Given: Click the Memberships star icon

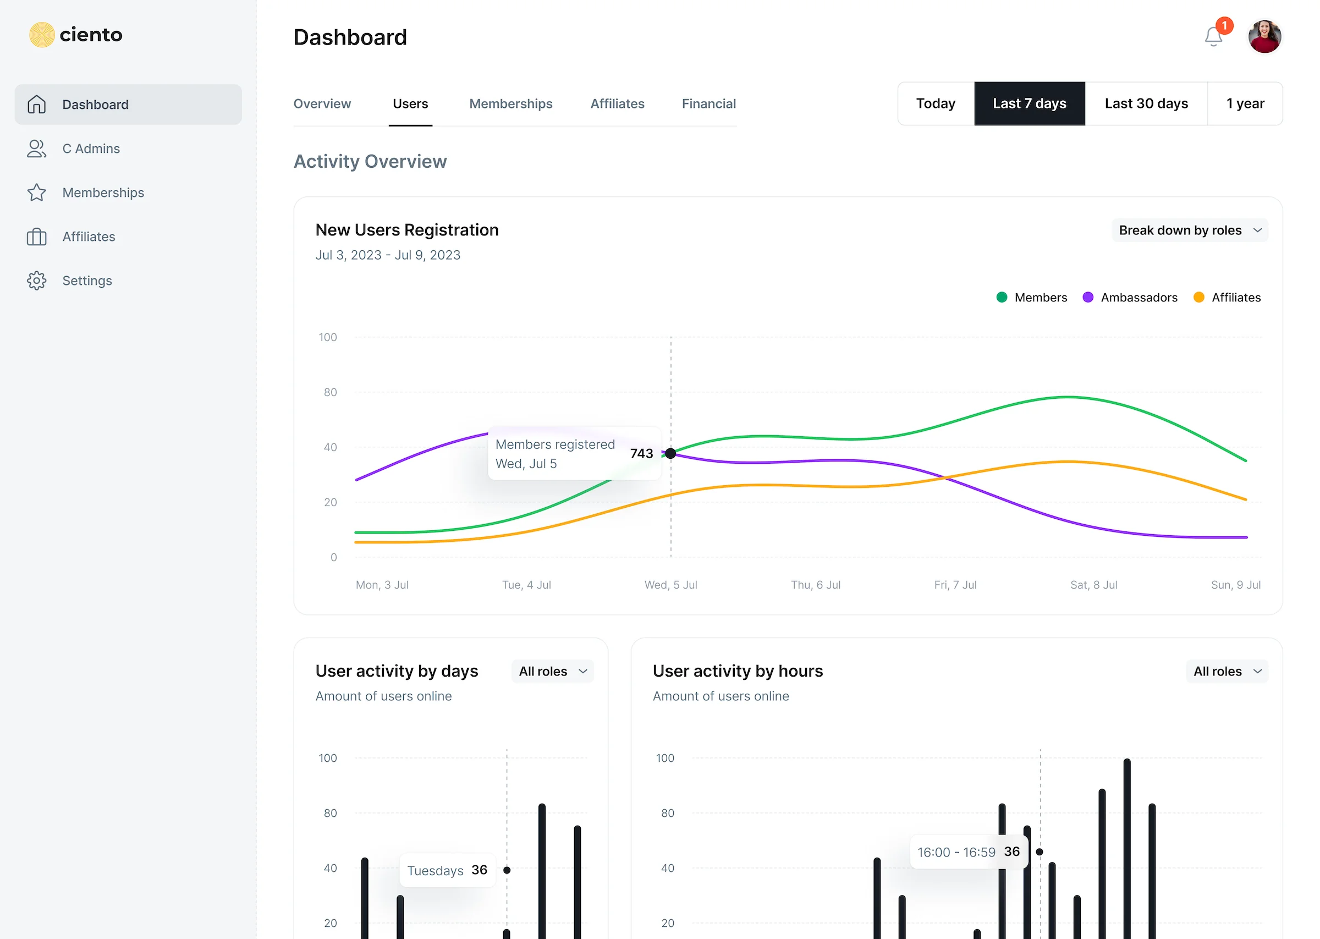Looking at the screenshot, I should click(36, 193).
